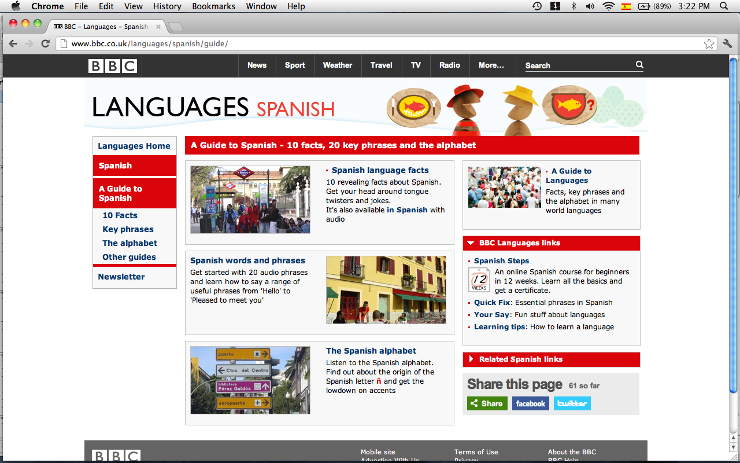Open the More... dropdown in BBC navigation

coord(491,65)
